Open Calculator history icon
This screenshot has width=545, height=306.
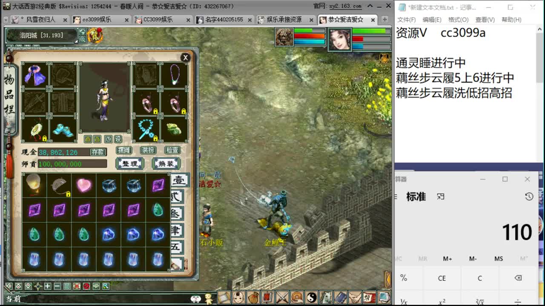(x=529, y=196)
